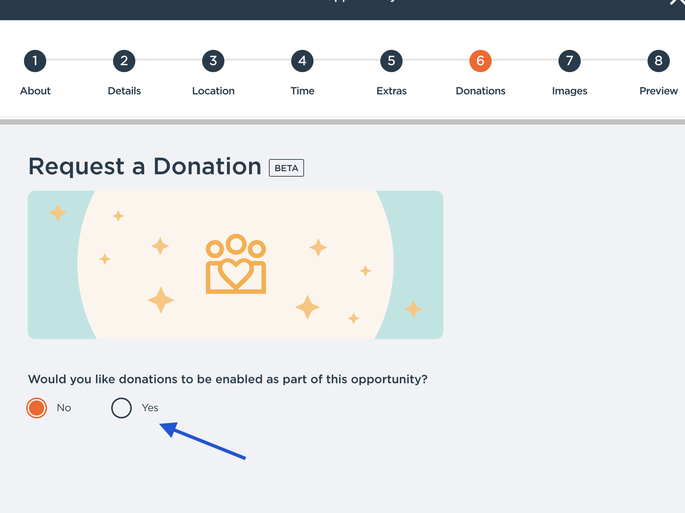Click the Yes option label
The width and height of the screenshot is (685, 513).
pos(150,408)
